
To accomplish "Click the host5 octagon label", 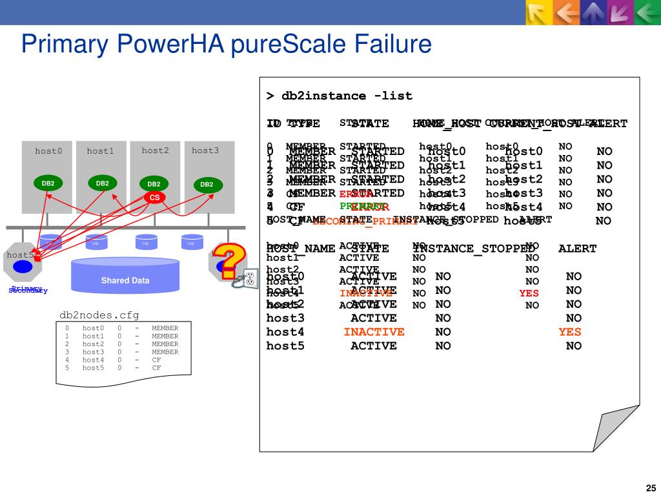I will [x=19, y=254].
